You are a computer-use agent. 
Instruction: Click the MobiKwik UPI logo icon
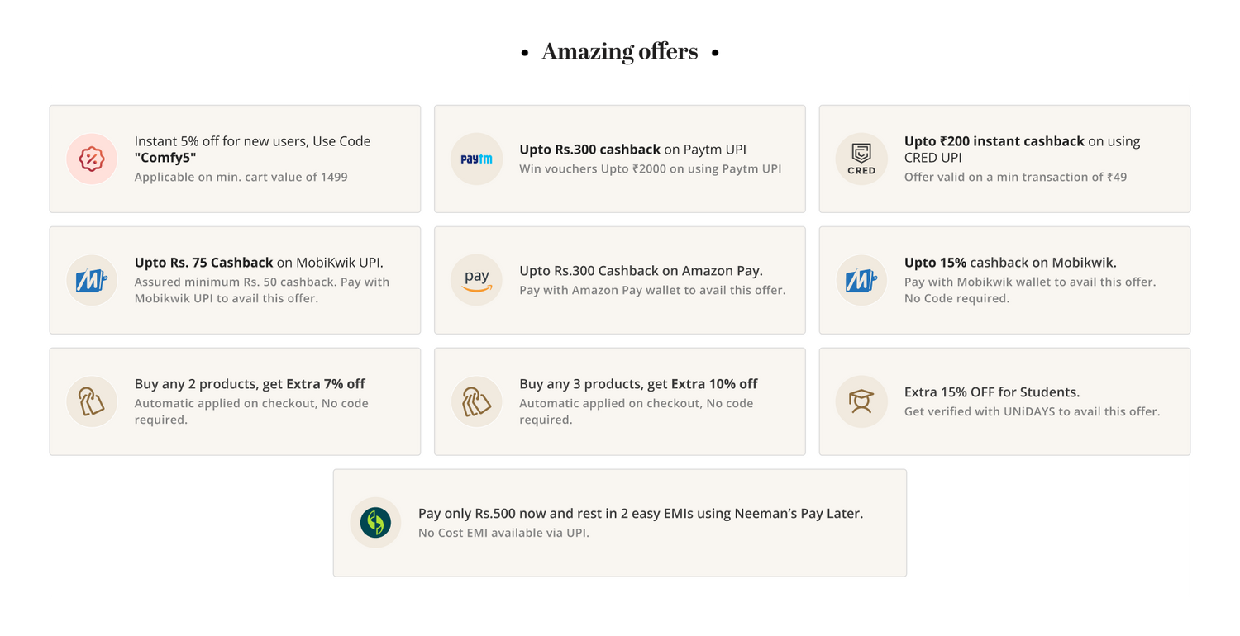point(92,280)
